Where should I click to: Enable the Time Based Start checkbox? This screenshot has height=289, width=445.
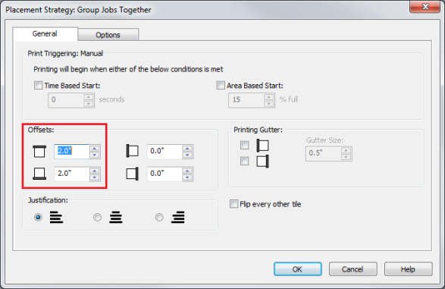tap(39, 85)
